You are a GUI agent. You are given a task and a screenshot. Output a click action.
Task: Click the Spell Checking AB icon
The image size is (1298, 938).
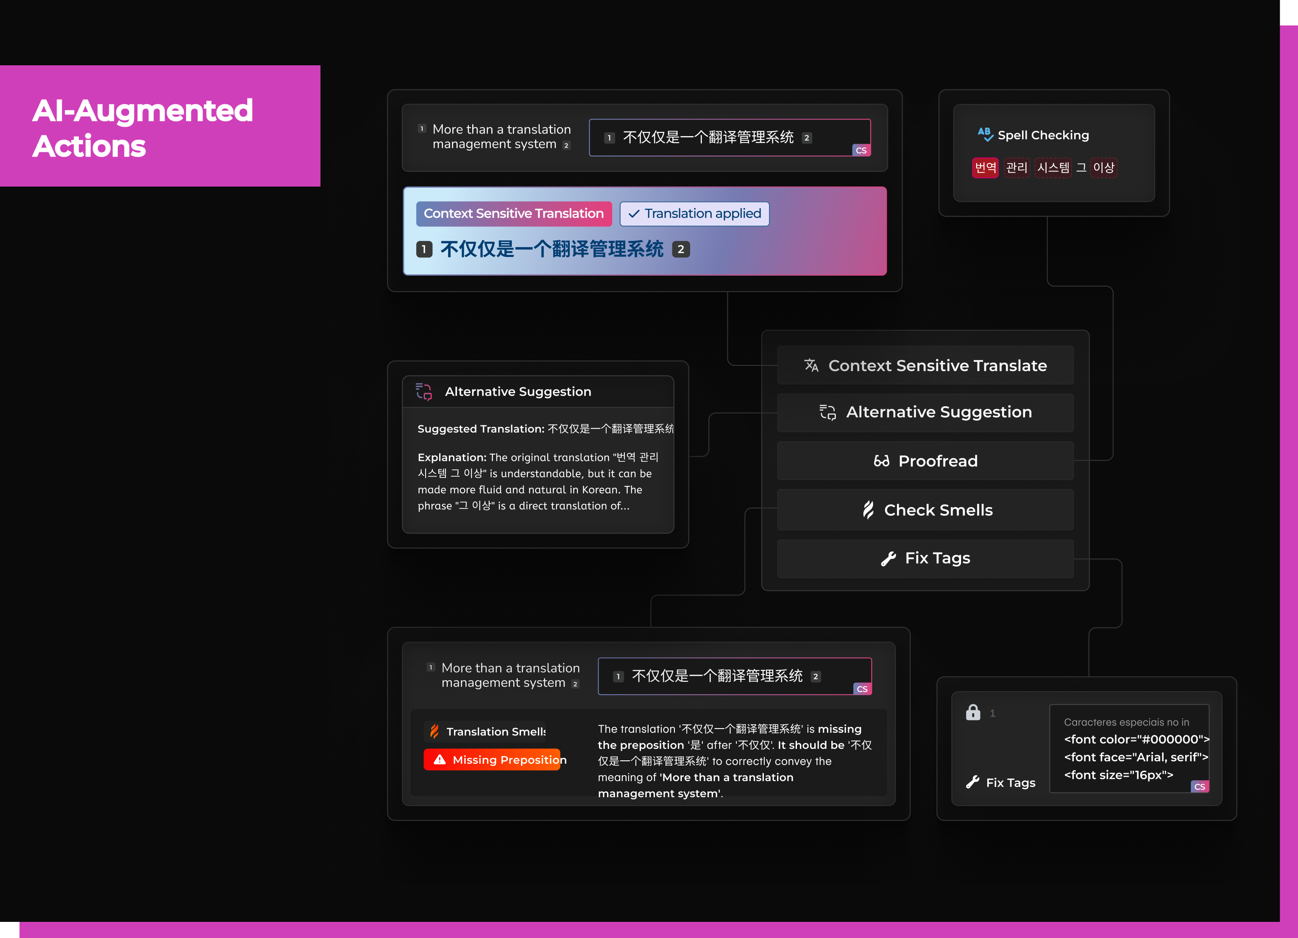tap(985, 134)
